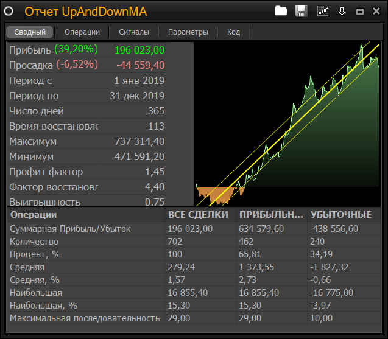Select the Суммарная Прибыль/Убыток table row
This screenshot has width=388, height=339.
(85, 229)
